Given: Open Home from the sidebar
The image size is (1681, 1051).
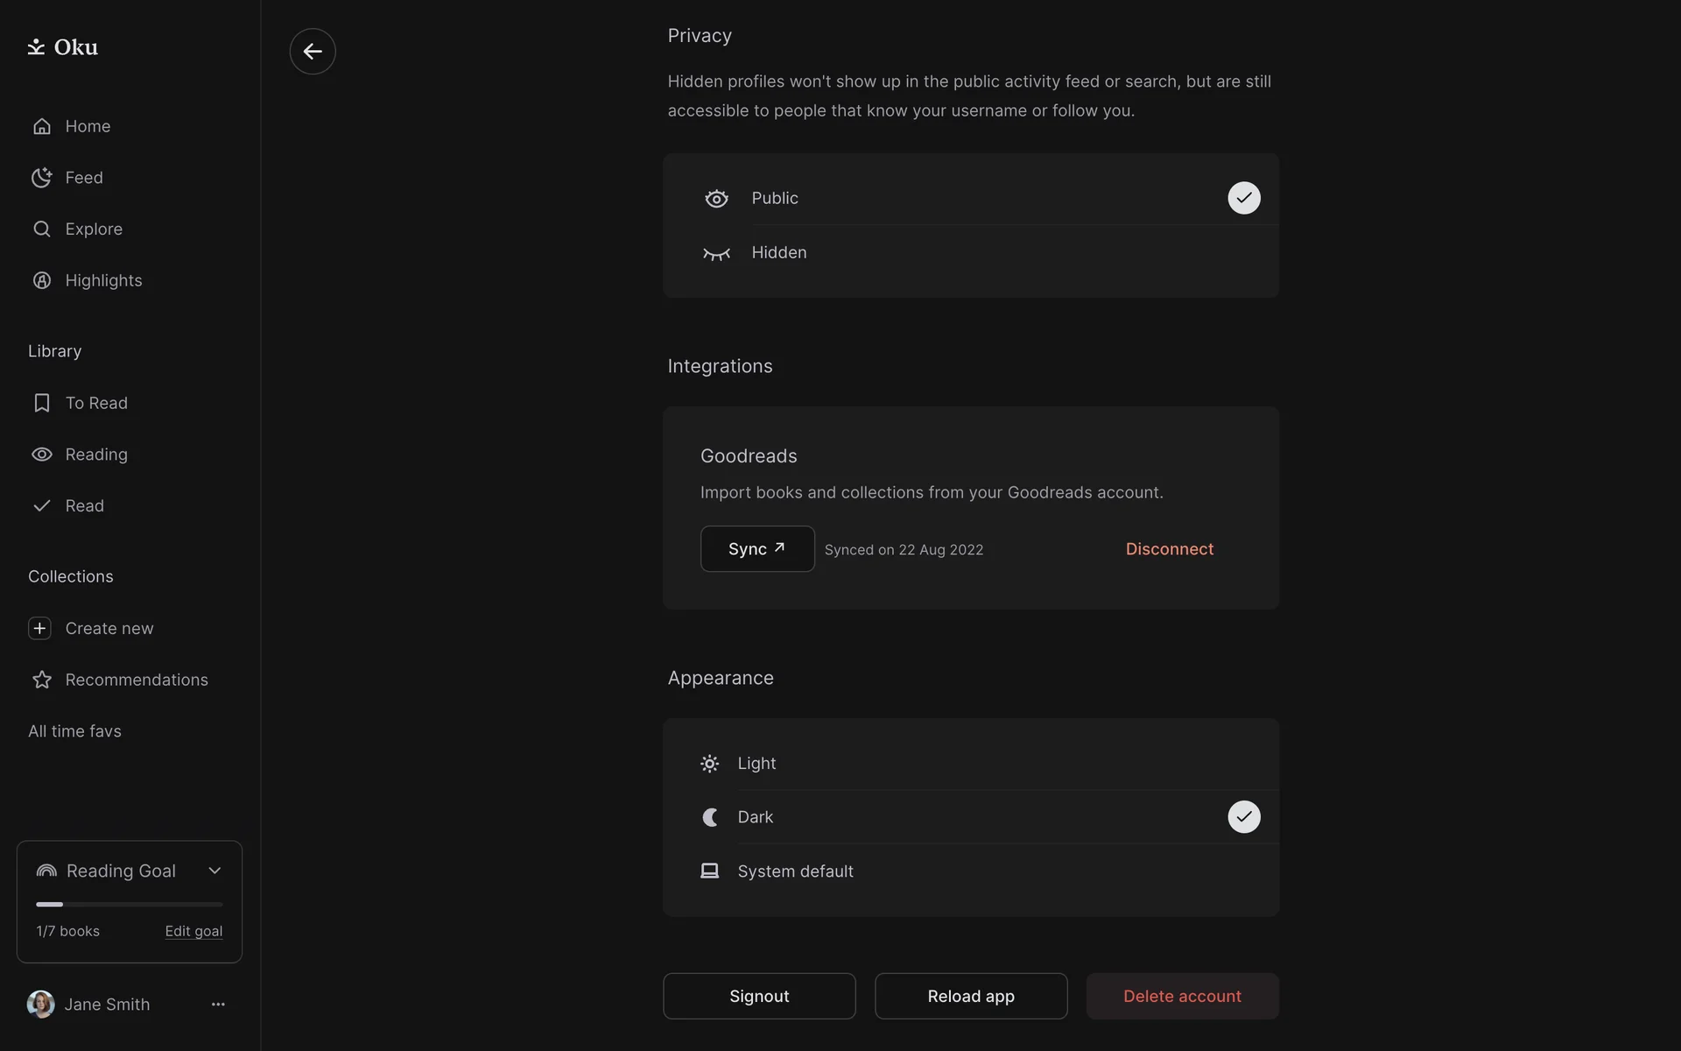Looking at the screenshot, I should point(87,126).
